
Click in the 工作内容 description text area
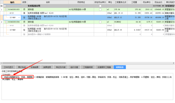[87, 86]
